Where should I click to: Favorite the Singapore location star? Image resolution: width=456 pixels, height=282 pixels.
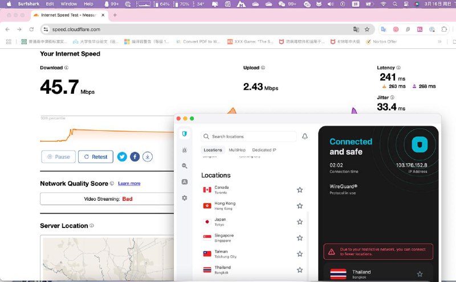coord(300,238)
